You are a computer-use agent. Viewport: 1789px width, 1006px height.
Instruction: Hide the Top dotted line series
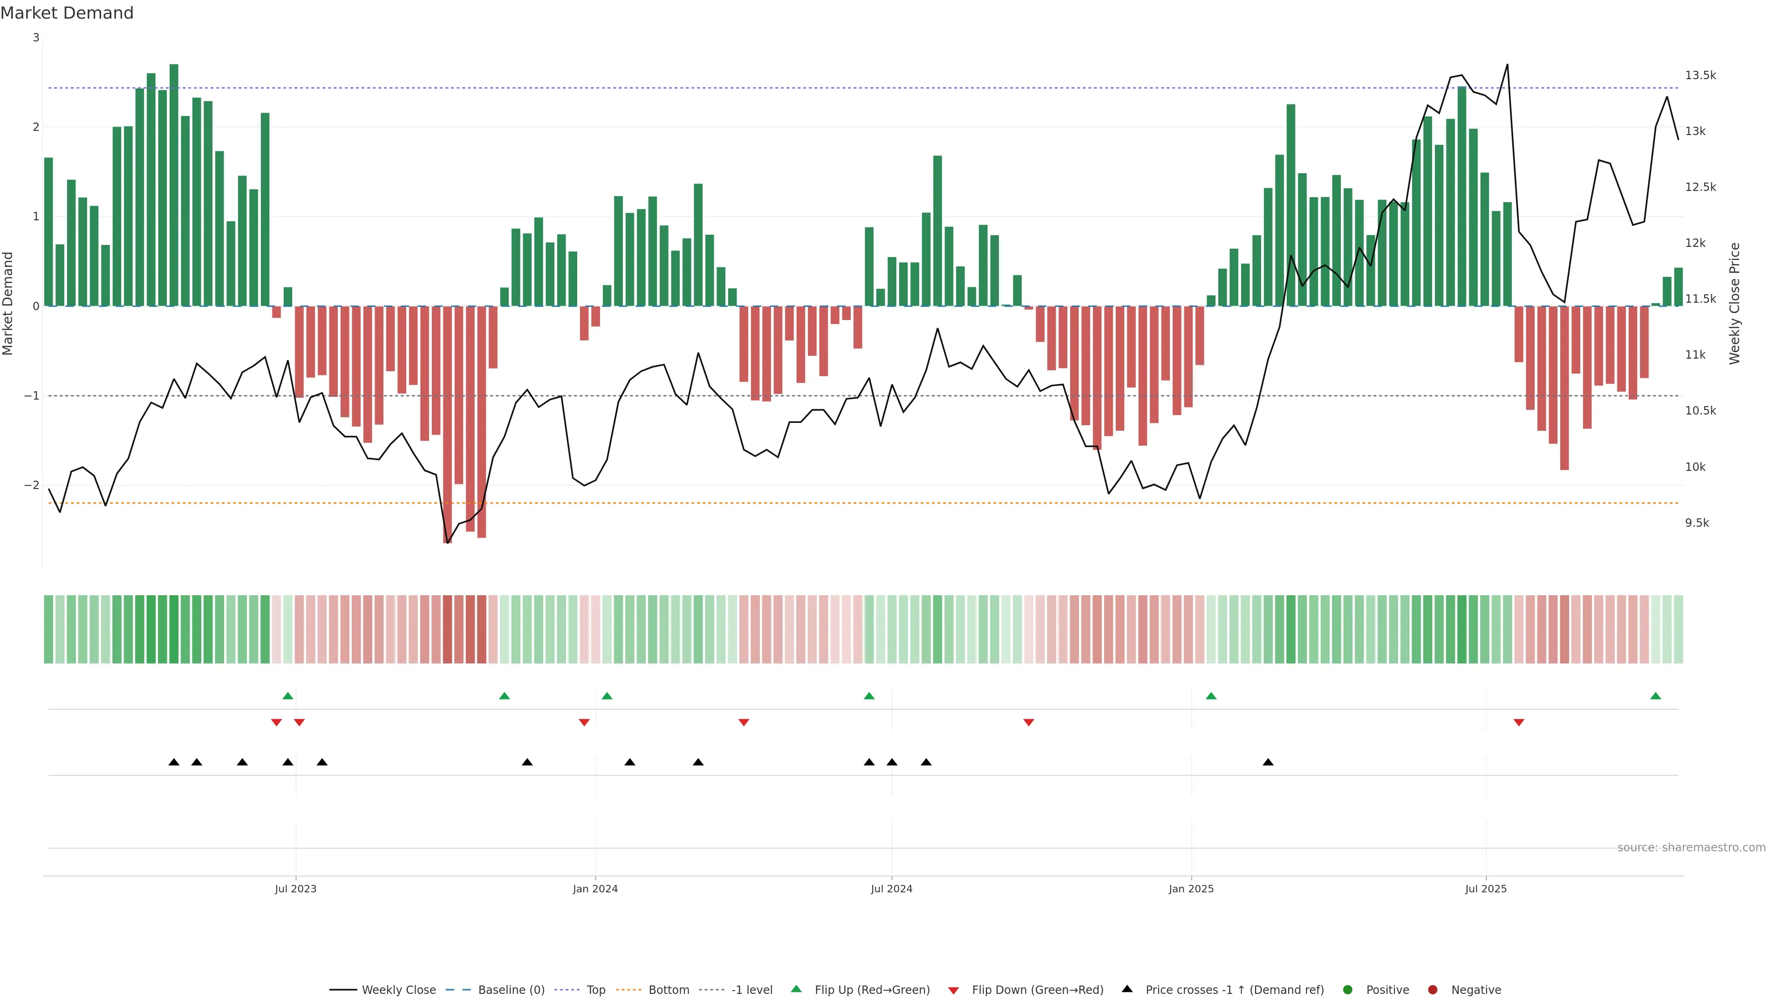(595, 990)
